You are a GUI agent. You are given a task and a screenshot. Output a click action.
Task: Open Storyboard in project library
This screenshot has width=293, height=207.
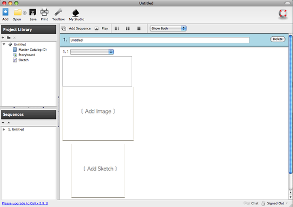(x=27, y=55)
